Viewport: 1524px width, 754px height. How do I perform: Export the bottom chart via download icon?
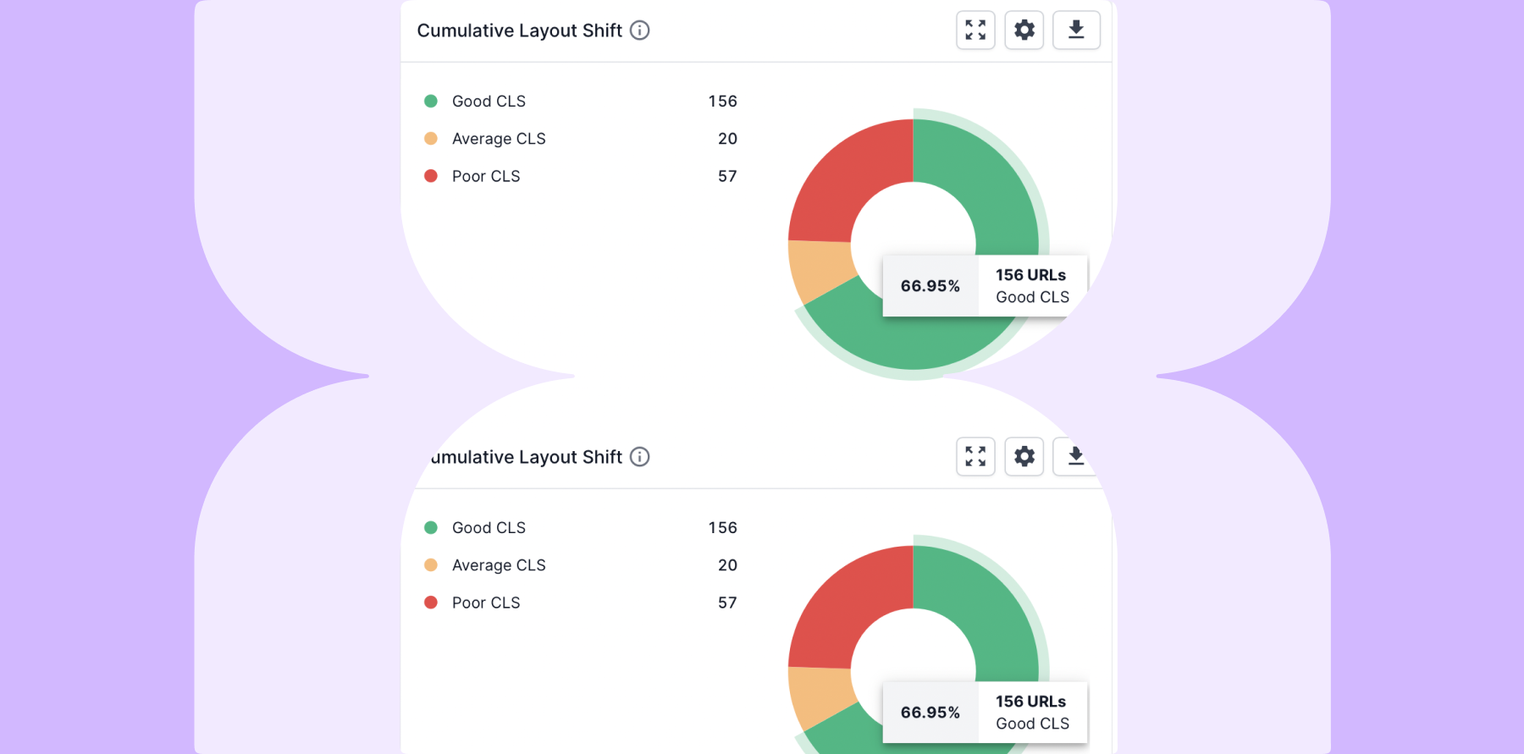click(1074, 457)
